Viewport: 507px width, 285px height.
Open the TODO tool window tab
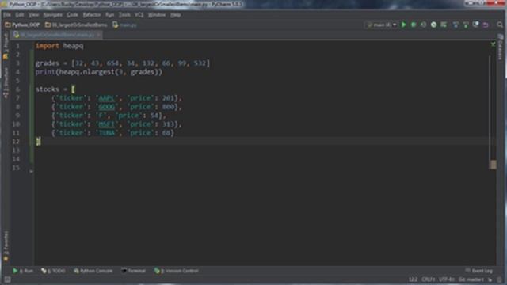pyautogui.click(x=53, y=271)
